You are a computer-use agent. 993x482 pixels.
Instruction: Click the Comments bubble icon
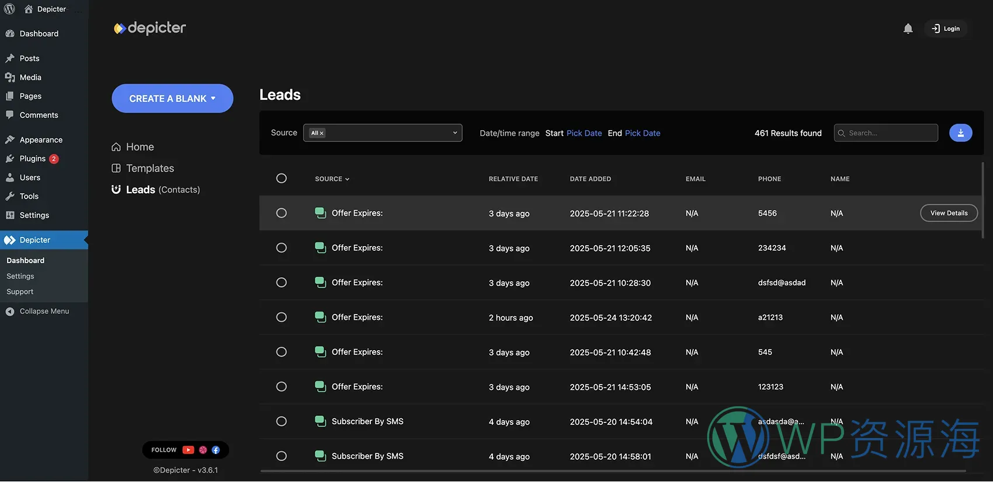click(x=10, y=115)
